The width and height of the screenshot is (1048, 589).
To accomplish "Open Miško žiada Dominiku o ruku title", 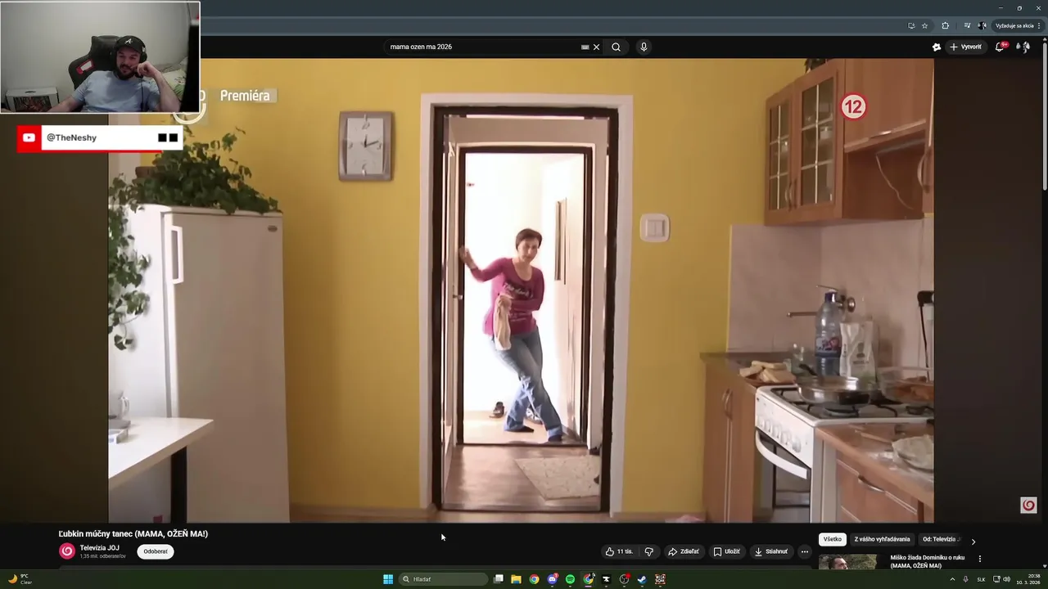I will point(927,561).
